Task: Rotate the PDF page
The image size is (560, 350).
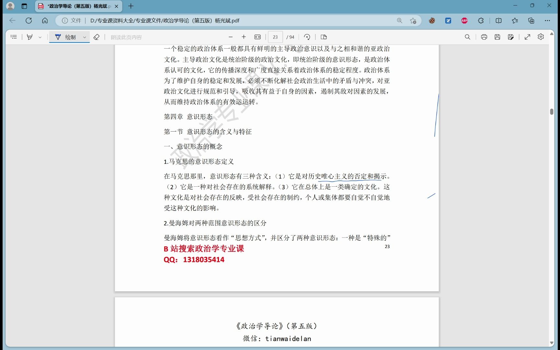Action: click(307, 37)
